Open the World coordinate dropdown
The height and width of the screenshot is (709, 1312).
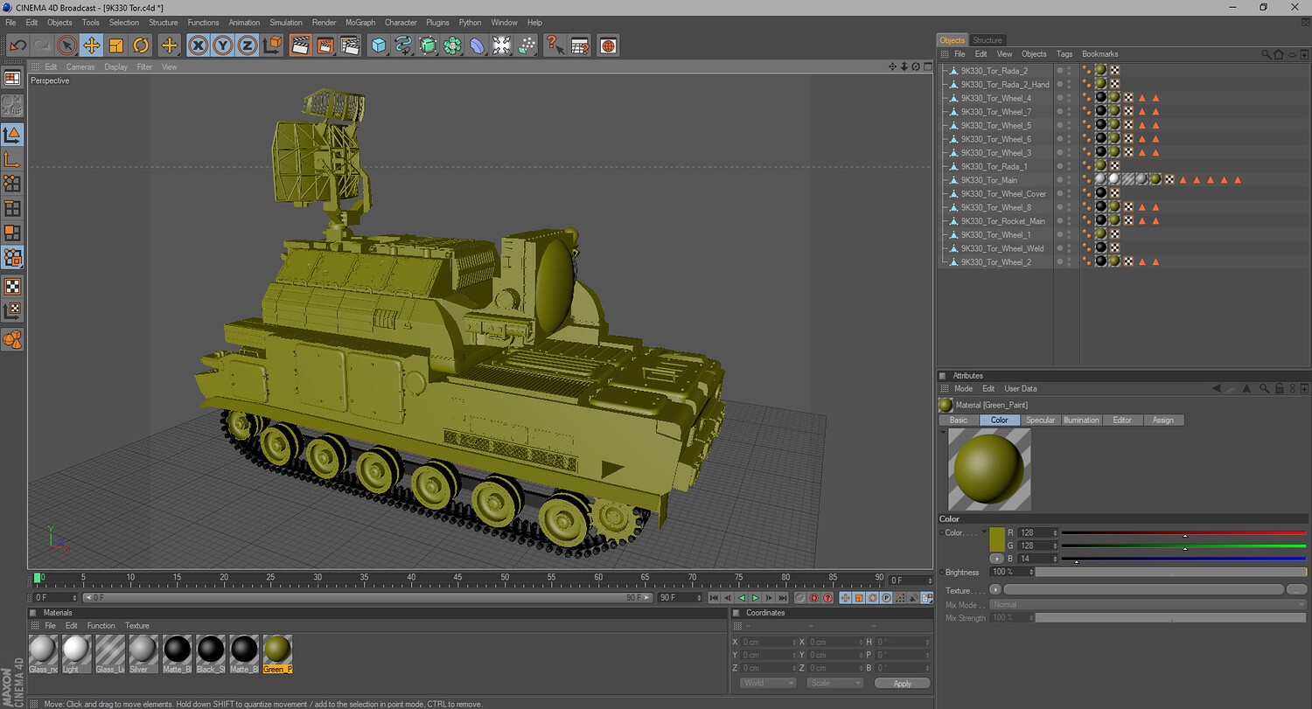pos(768,683)
